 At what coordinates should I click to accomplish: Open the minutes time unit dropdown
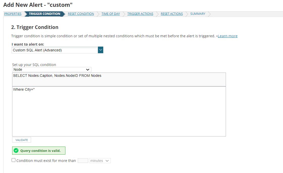(100, 161)
